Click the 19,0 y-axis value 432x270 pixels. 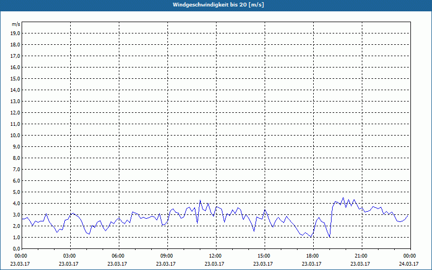(15, 33)
